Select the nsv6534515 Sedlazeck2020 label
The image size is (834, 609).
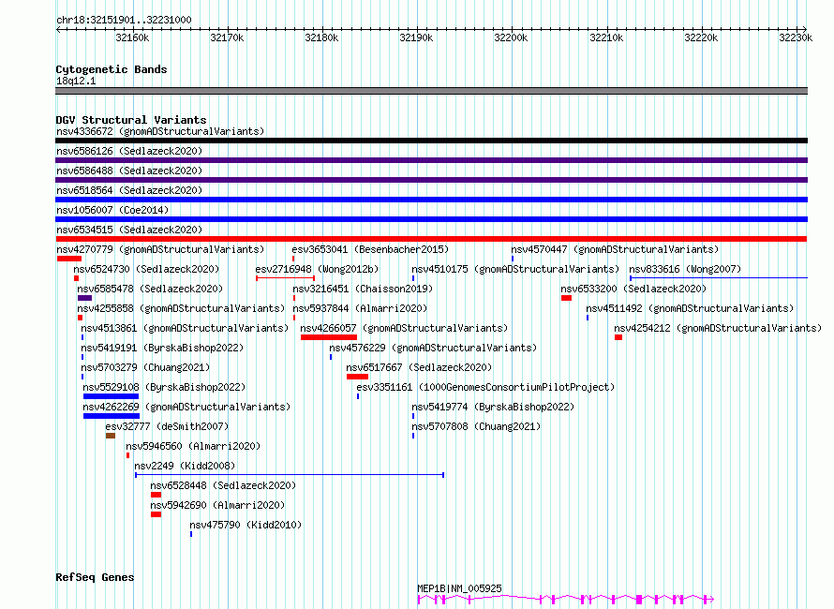(x=129, y=230)
